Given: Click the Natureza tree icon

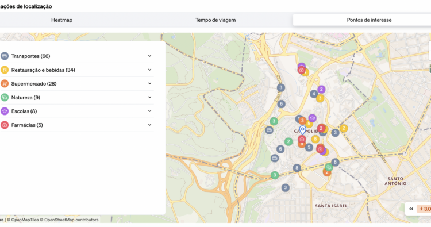Looking at the screenshot, I should click(5, 97).
